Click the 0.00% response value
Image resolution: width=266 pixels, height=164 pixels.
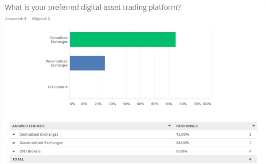coord(182,151)
